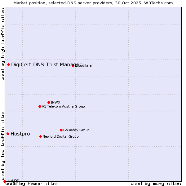
Task: Select the A1 Telekom Austria Group label
Action: pyautogui.click(x=63, y=106)
